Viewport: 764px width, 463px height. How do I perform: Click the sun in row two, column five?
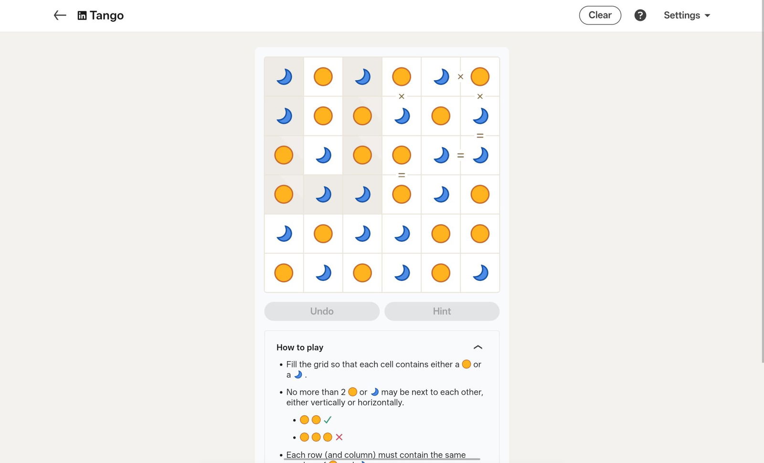click(441, 116)
